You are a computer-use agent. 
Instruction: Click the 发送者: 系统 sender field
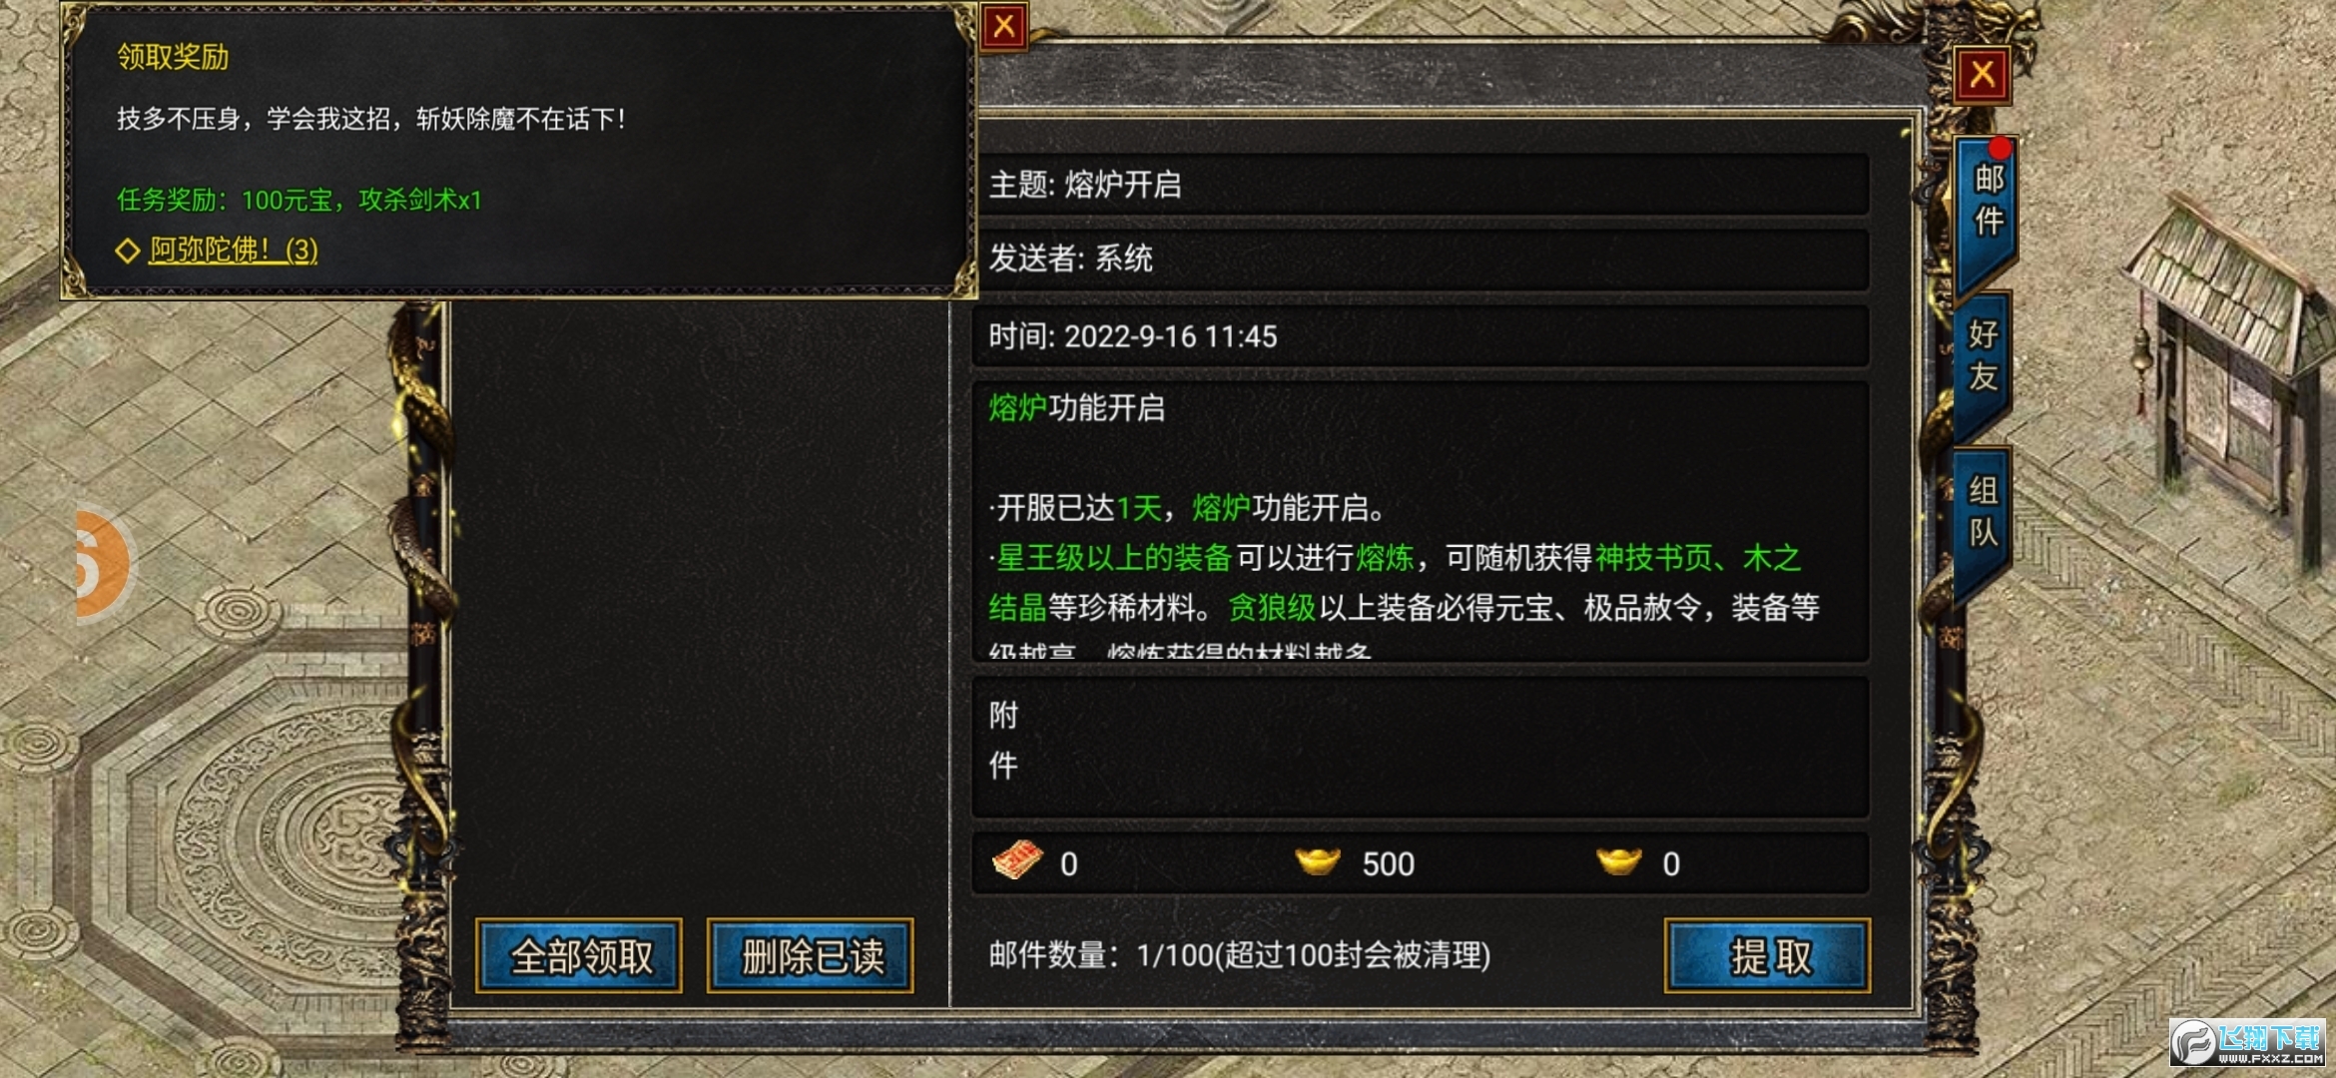(x=1420, y=259)
